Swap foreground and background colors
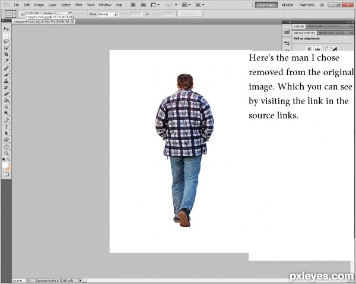 point(9,159)
